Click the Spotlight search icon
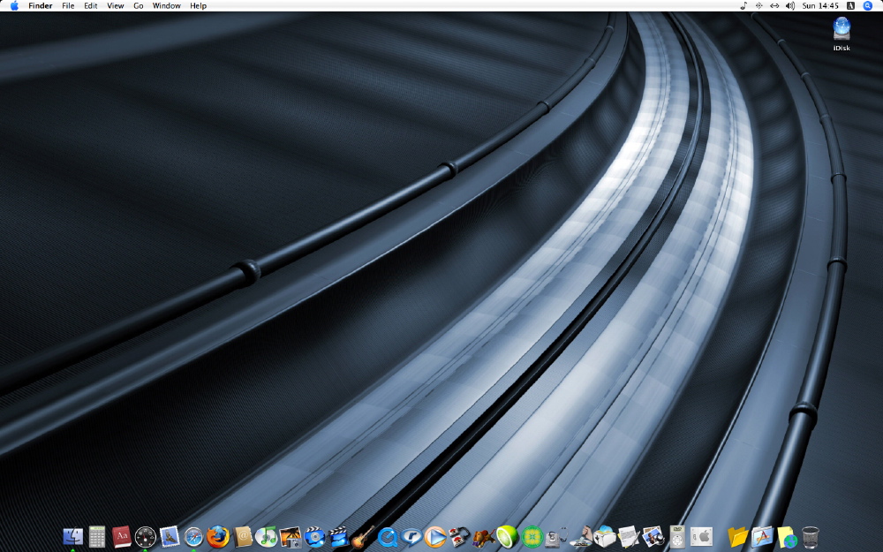The image size is (883, 552). point(867,6)
